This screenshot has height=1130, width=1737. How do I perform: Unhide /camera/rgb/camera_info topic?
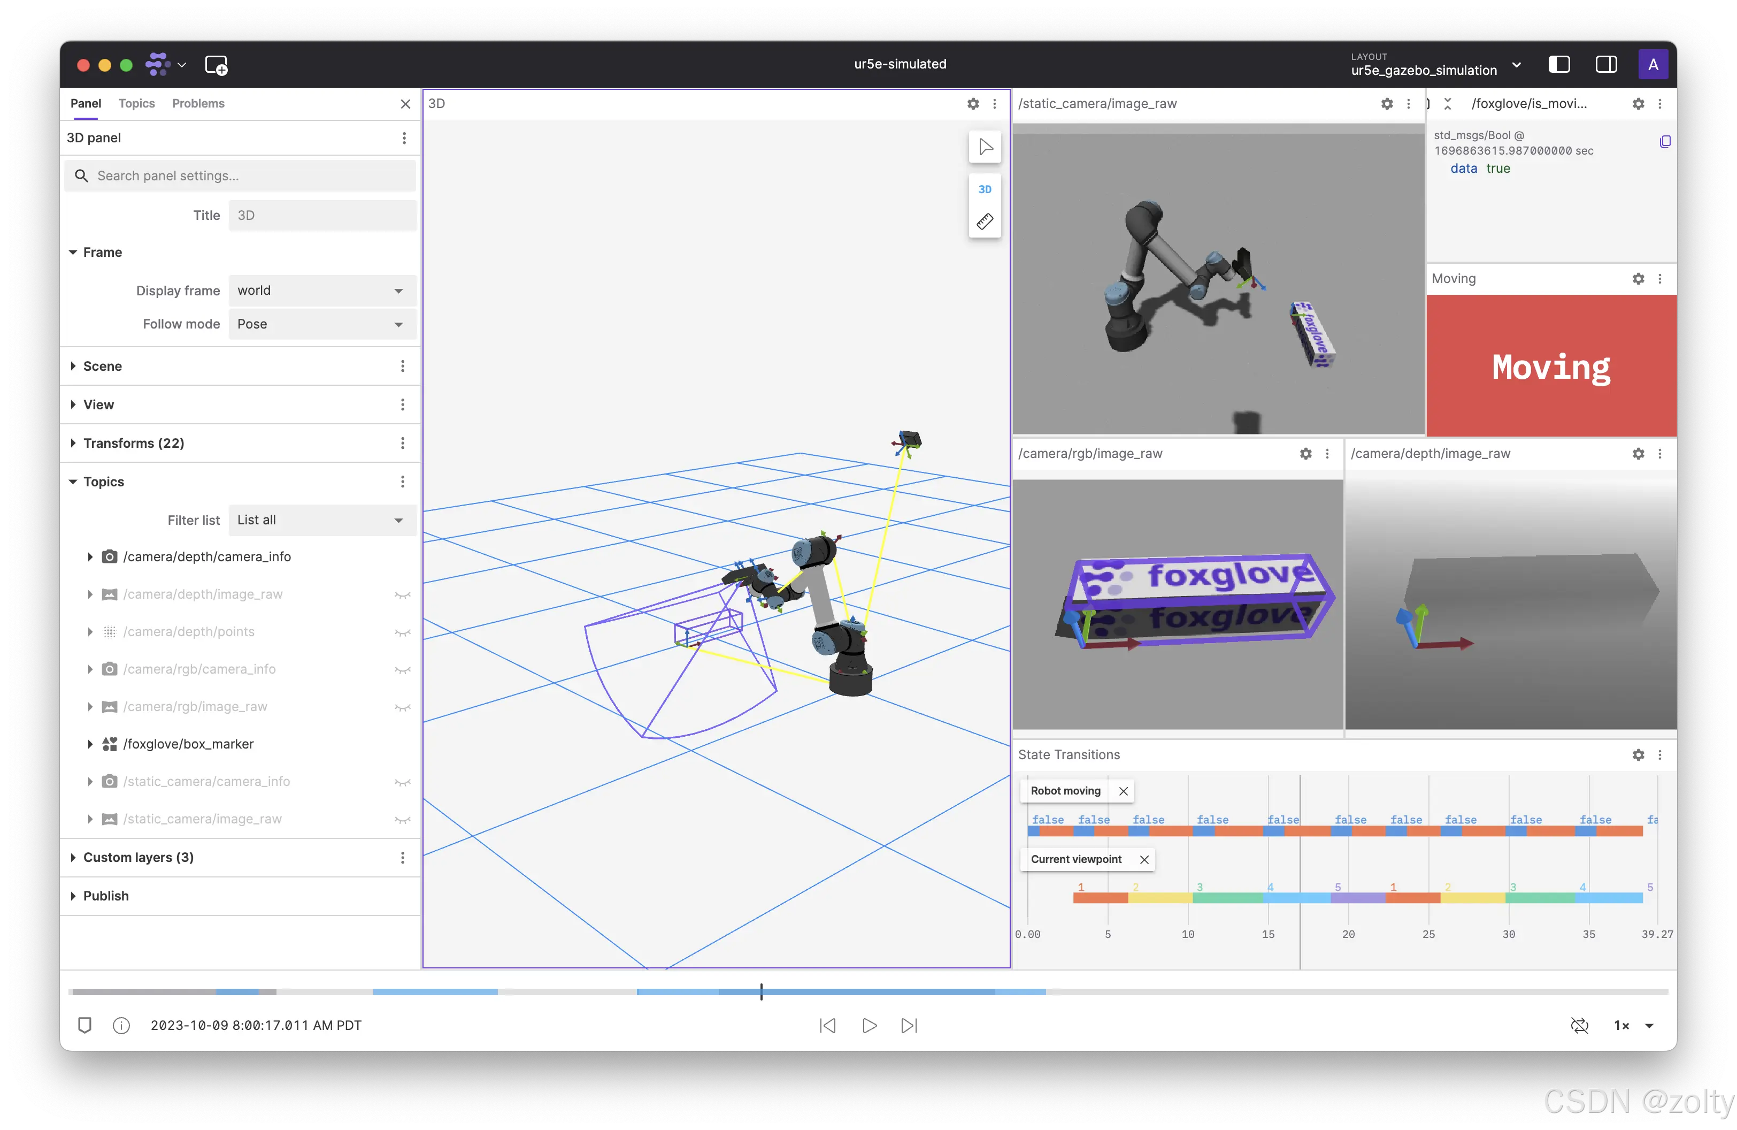[x=402, y=669]
